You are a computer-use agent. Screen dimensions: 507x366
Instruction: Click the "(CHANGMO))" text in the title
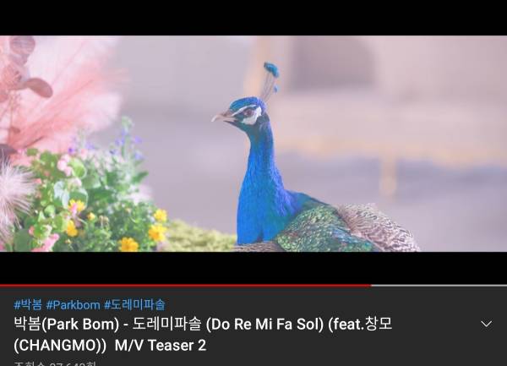coord(60,346)
